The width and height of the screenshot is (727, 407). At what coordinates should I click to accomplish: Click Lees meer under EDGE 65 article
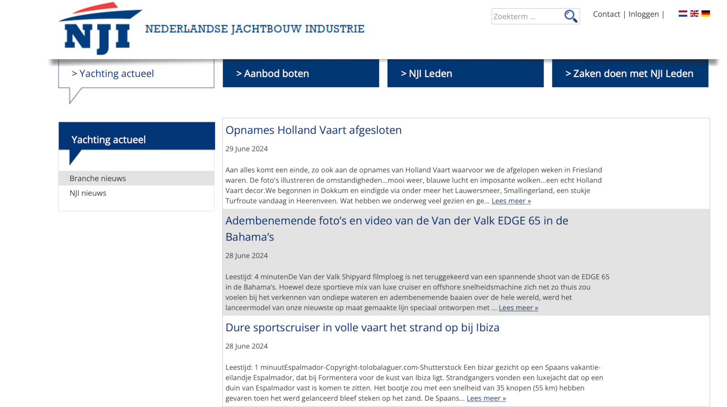tap(518, 308)
